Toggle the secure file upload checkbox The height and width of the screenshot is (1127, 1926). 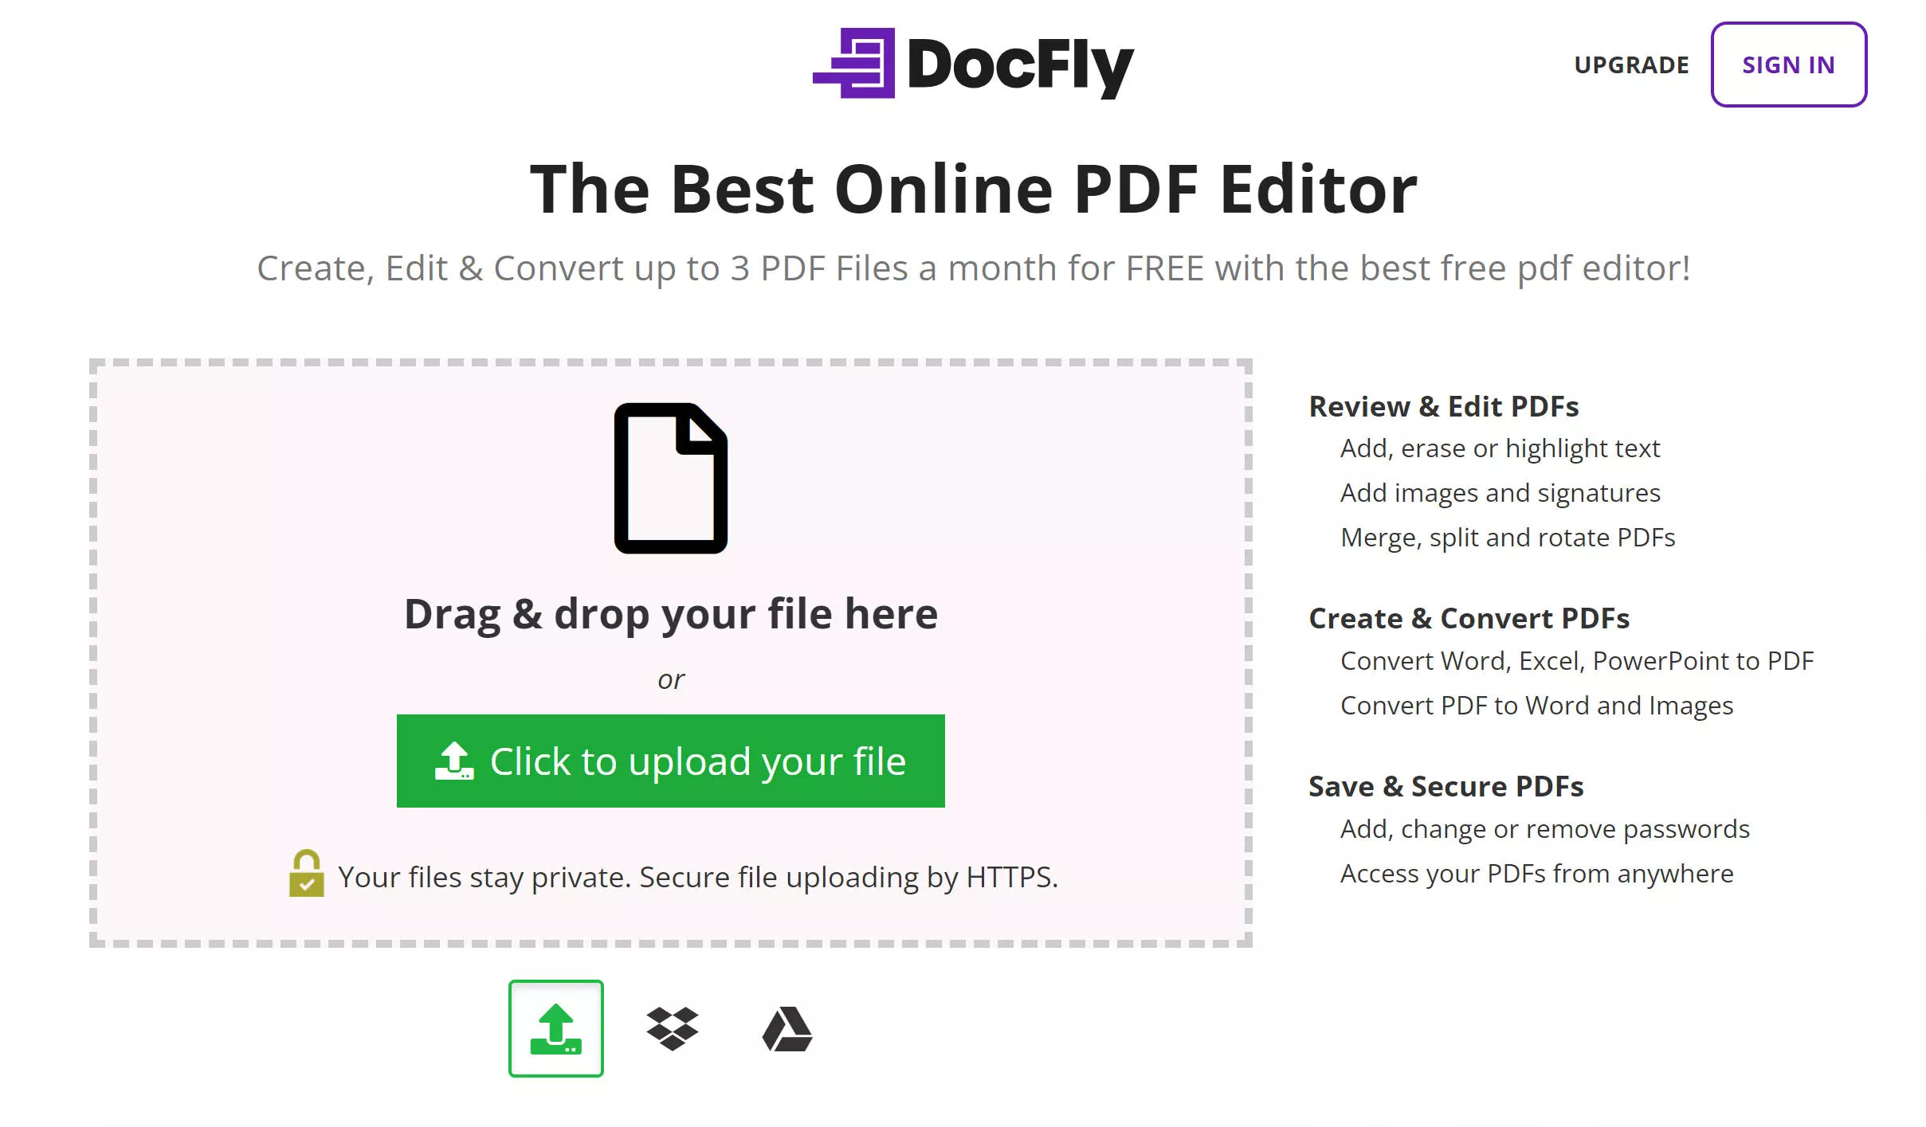tap(304, 875)
